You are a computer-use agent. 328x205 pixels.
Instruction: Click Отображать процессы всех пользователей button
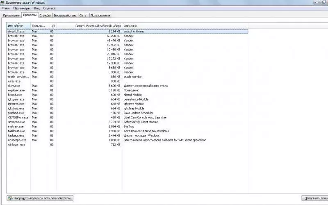pyautogui.click(x=40, y=198)
